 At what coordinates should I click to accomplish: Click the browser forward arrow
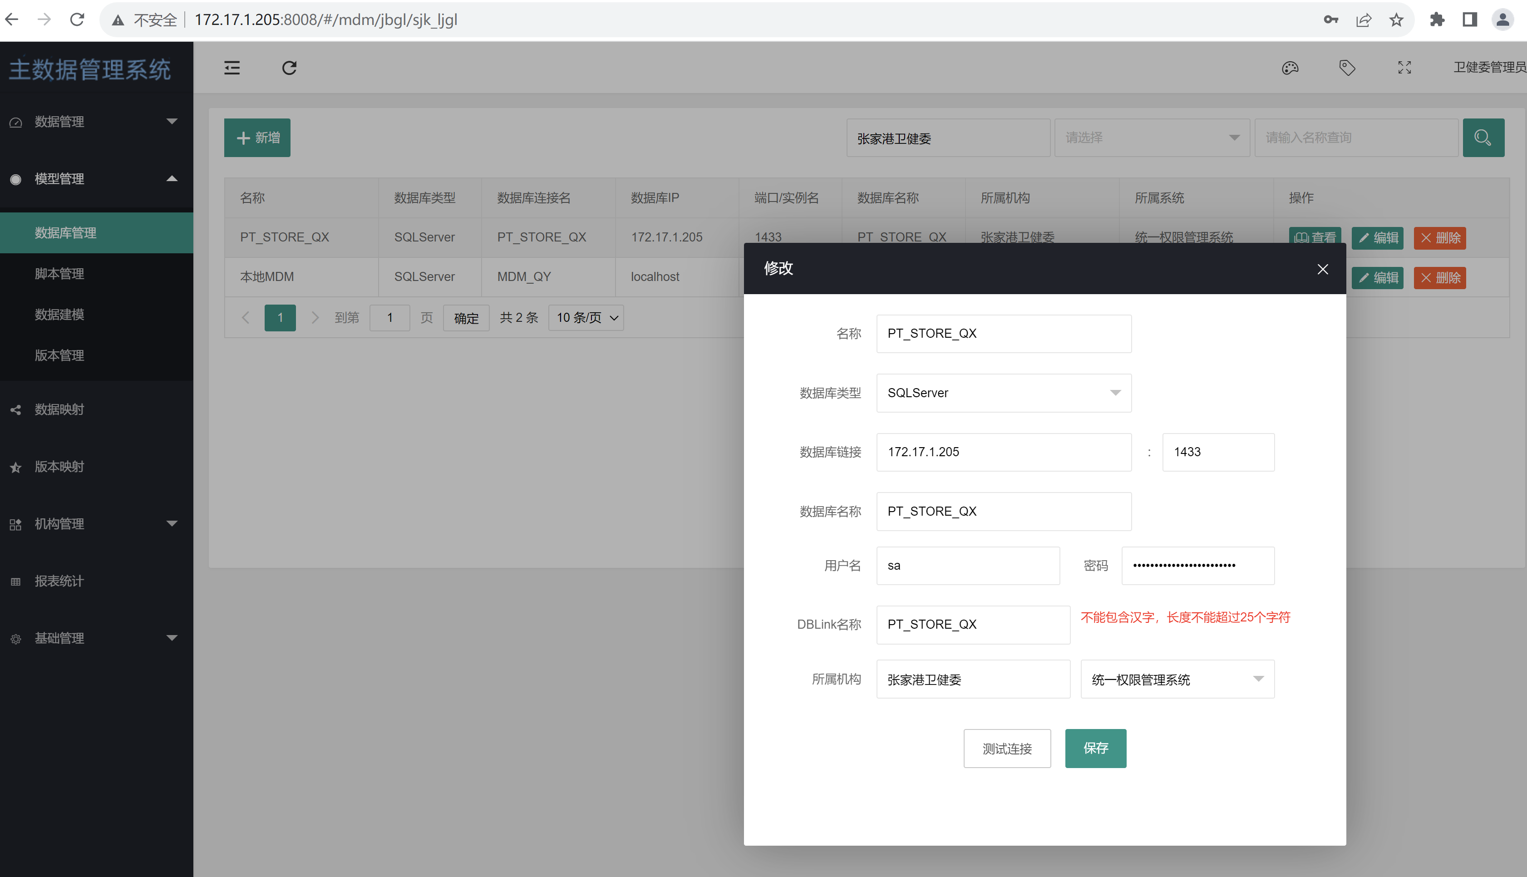pos(44,20)
